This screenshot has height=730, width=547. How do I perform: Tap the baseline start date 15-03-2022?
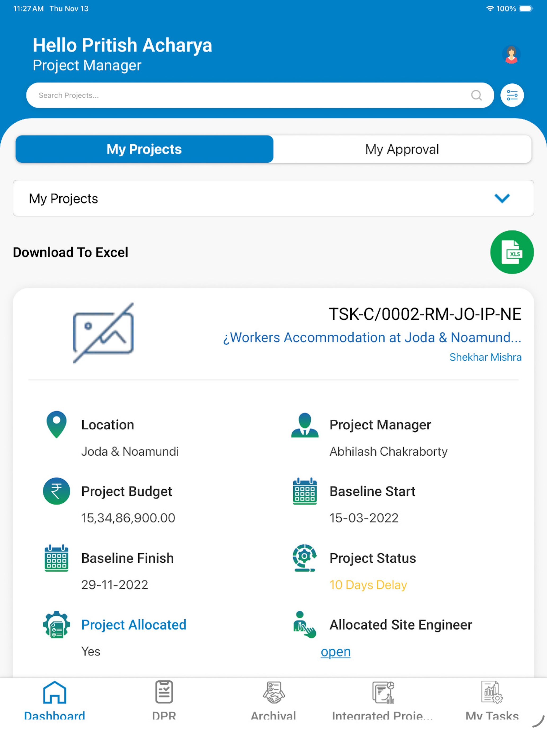pyautogui.click(x=364, y=518)
